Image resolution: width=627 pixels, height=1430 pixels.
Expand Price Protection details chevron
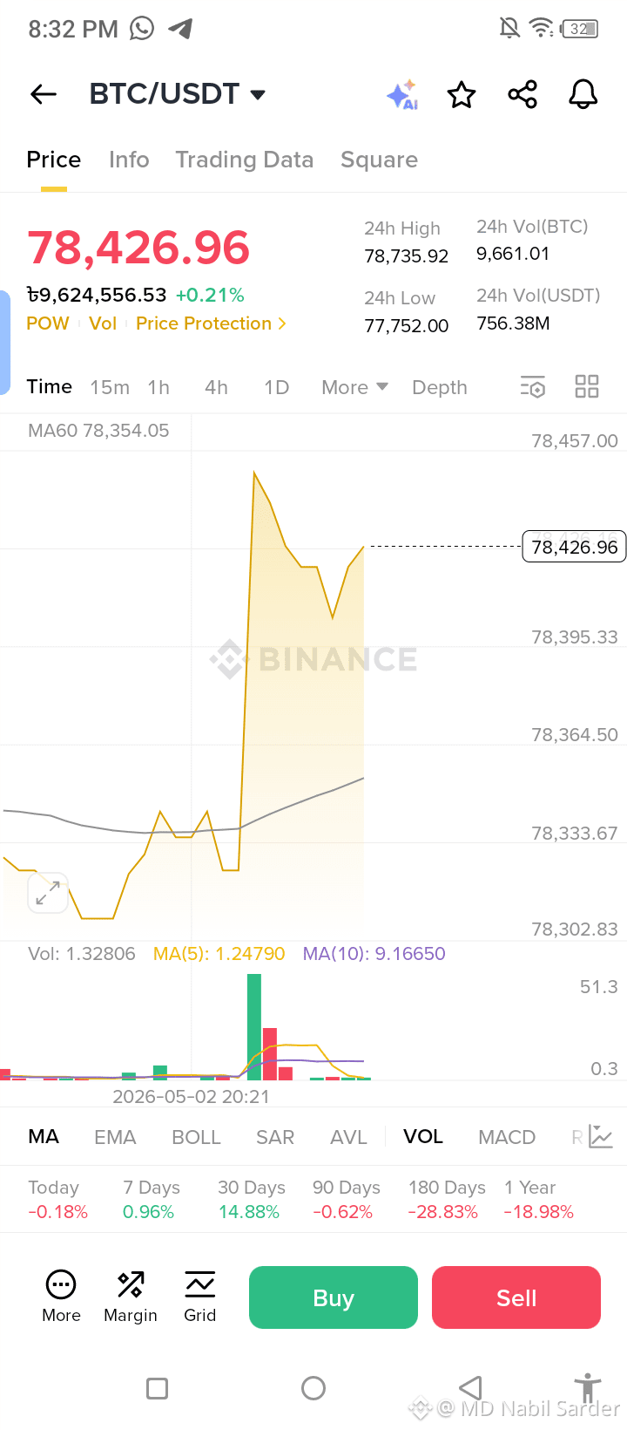coord(281,323)
